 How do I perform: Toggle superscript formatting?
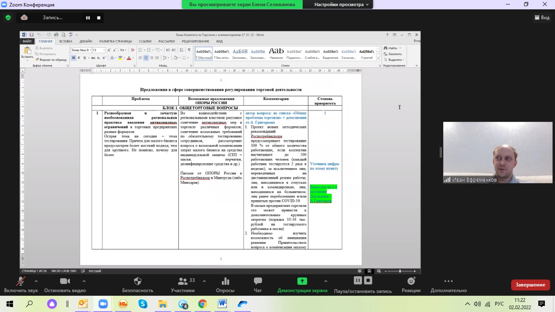104,58
